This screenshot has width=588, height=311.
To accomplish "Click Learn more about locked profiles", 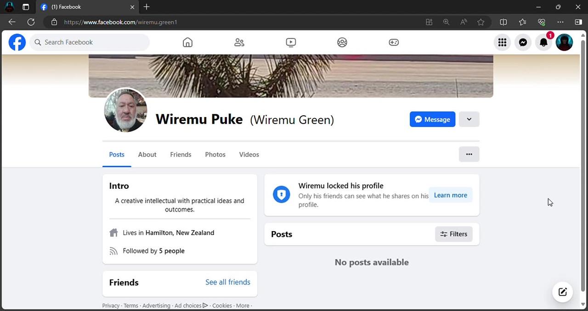I will 450,195.
